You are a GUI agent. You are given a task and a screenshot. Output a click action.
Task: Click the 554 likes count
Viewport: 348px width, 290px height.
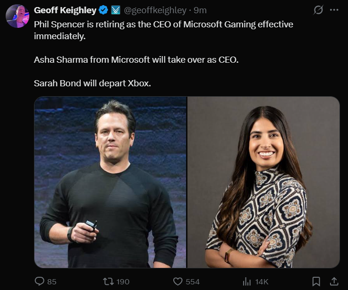click(x=193, y=282)
